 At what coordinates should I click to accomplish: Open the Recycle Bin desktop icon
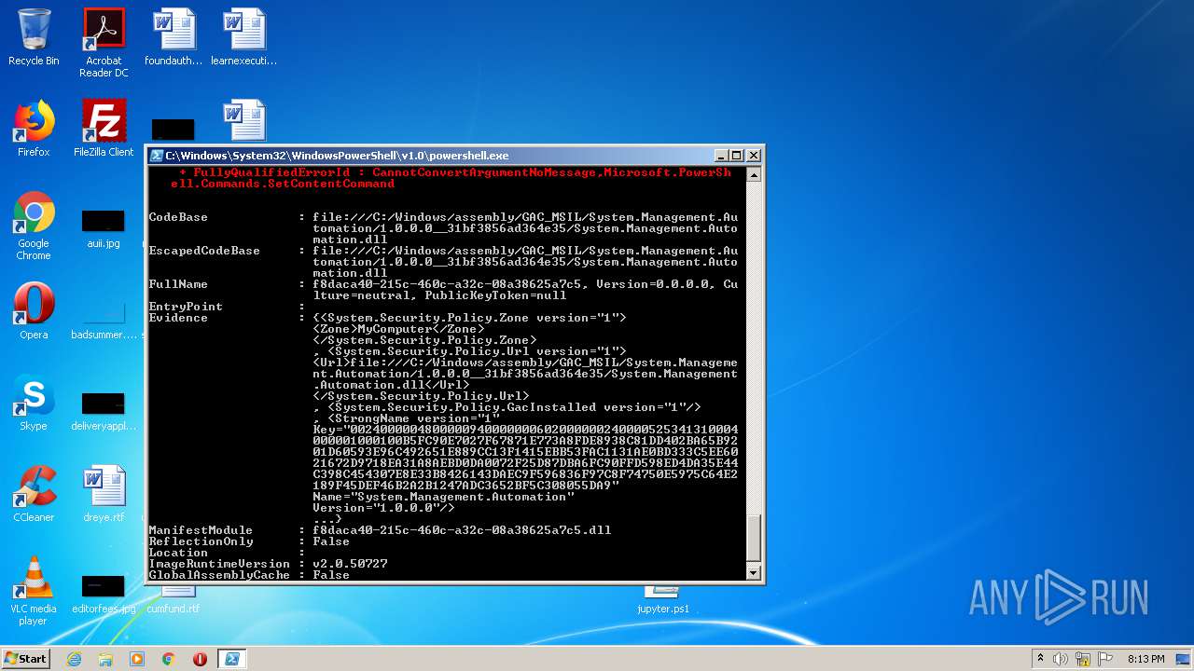pyautogui.click(x=34, y=37)
